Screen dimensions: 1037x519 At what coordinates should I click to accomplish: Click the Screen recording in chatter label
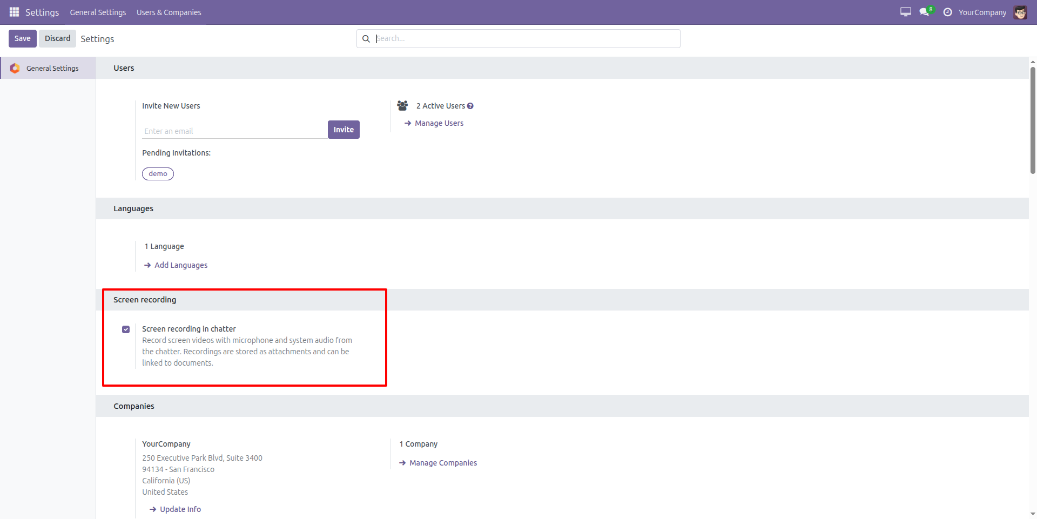(x=189, y=329)
